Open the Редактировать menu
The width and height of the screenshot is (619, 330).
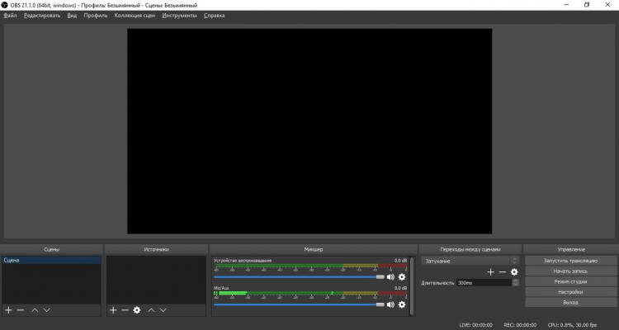pyautogui.click(x=42, y=16)
